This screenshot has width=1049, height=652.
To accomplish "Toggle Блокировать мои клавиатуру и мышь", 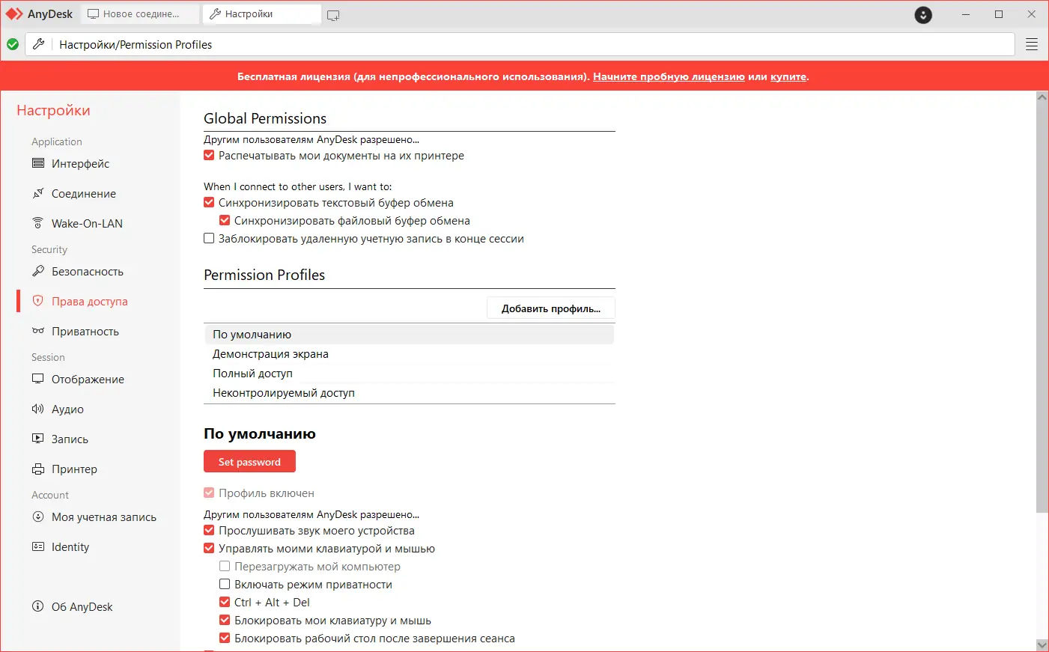I will [x=225, y=621].
